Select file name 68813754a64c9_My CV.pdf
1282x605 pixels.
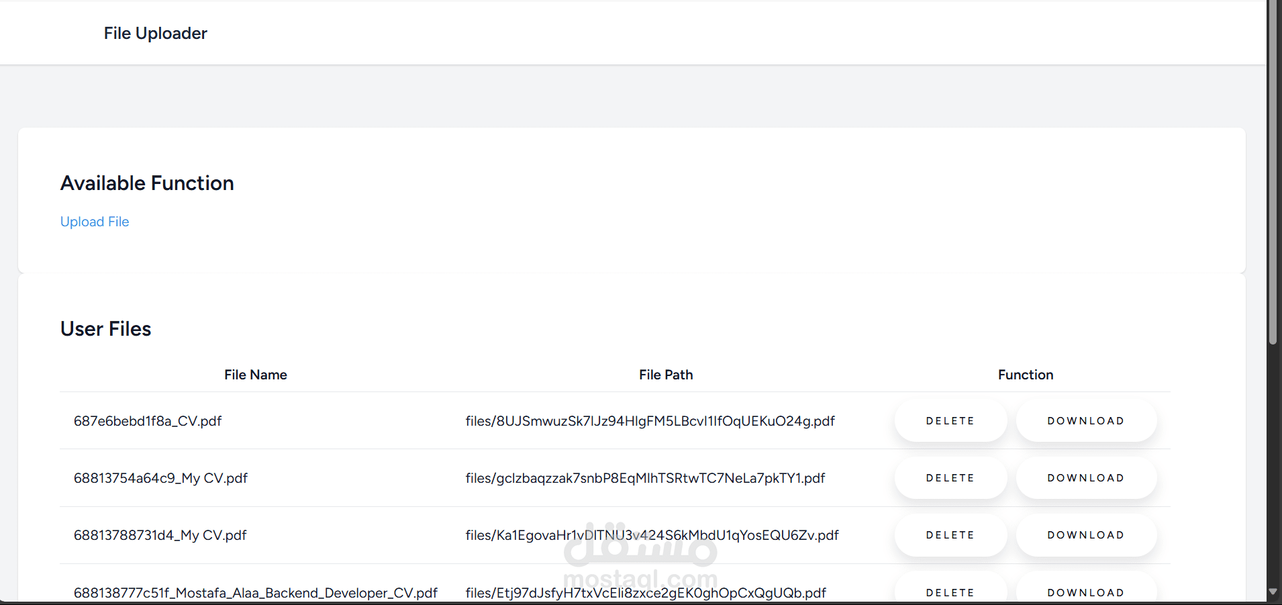point(160,478)
